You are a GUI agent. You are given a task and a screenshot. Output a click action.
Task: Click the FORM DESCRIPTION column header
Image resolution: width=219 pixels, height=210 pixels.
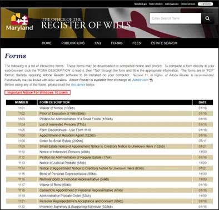(x=115, y=102)
